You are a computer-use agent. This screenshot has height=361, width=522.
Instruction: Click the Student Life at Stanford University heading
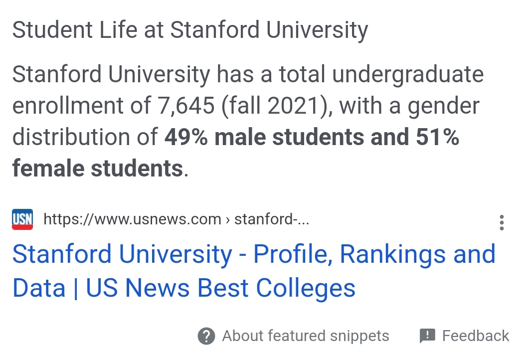[x=190, y=30]
